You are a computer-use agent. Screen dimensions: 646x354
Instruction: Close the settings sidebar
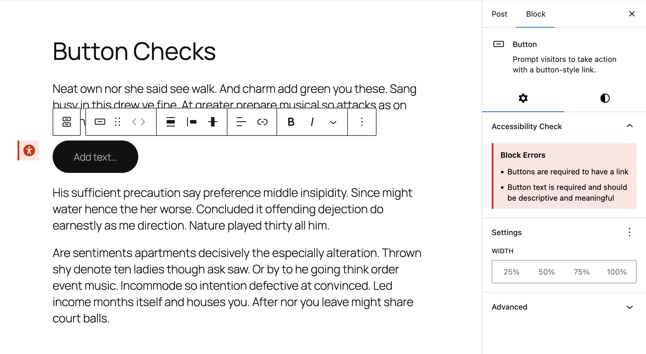click(x=632, y=14)
